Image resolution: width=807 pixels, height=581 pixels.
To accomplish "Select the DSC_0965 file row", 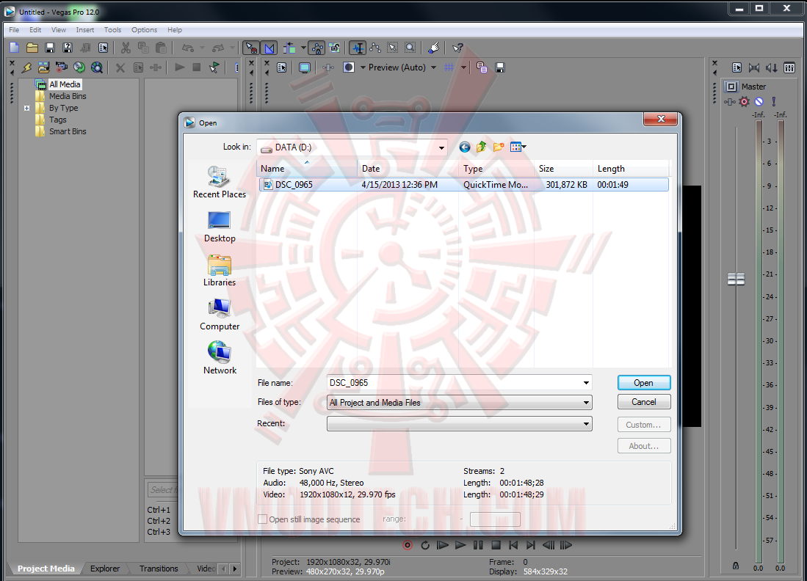I will coord(464,185).
